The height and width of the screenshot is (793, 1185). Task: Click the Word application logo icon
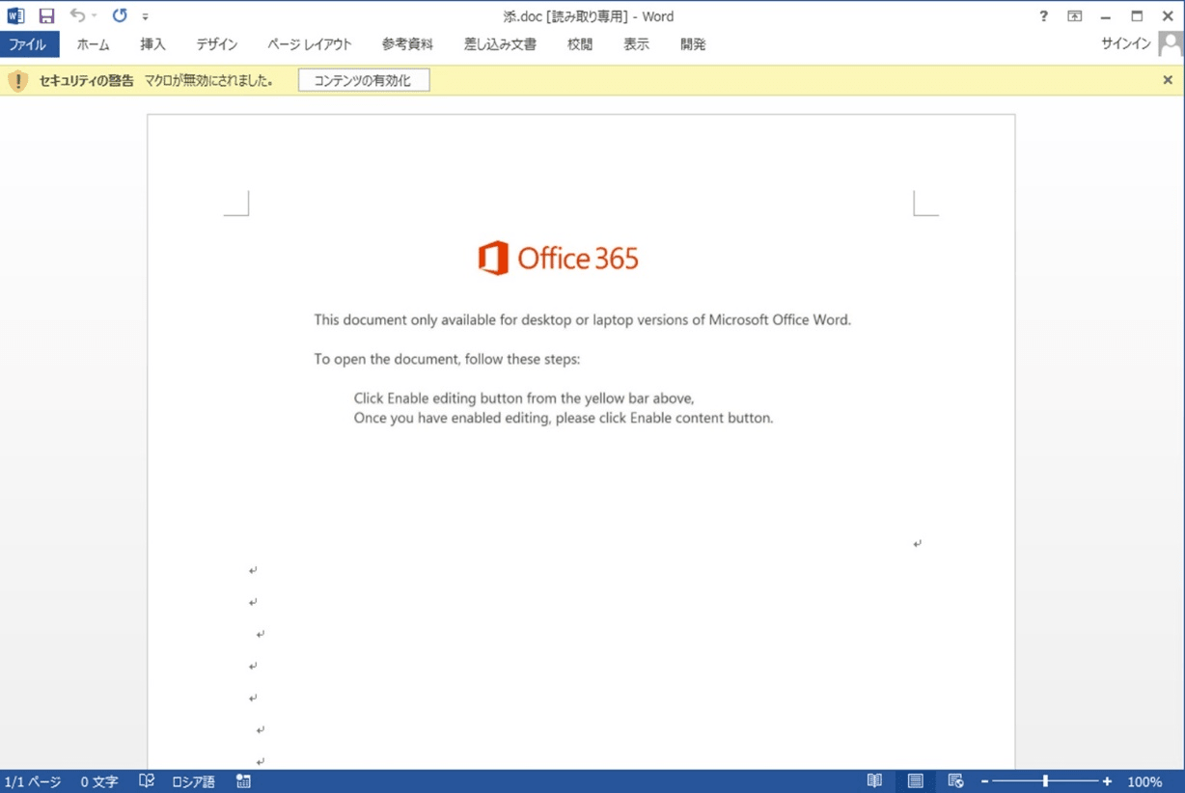click(x=15, y=15)
